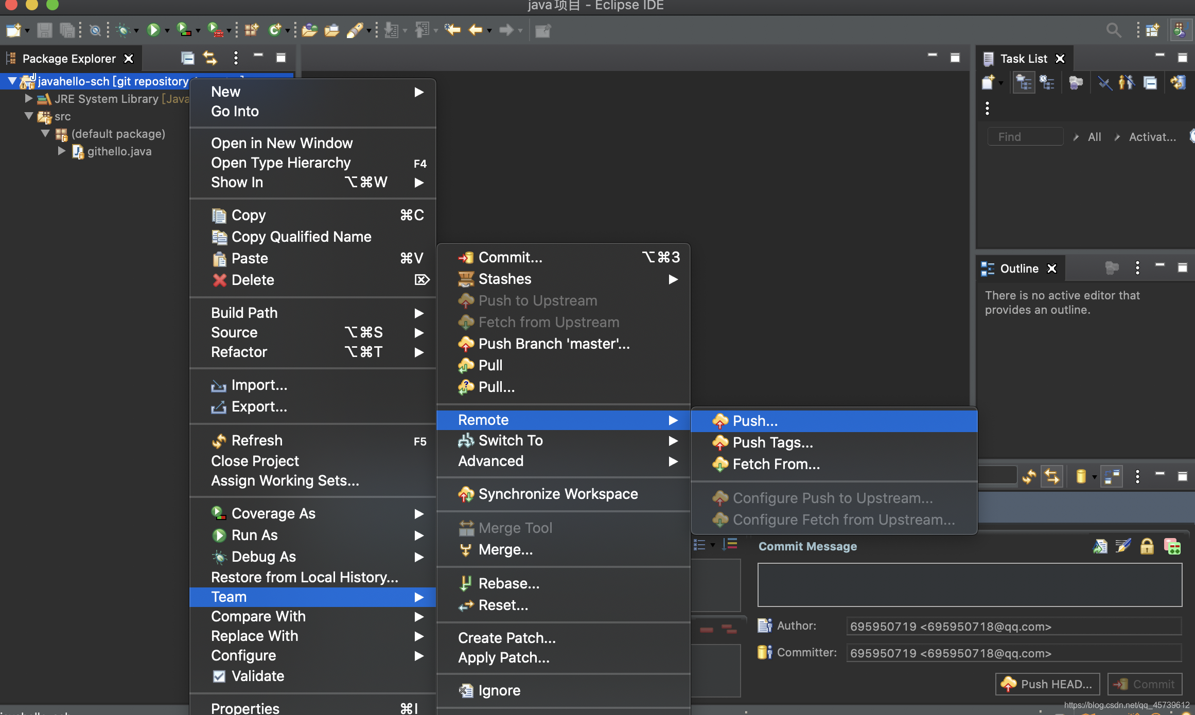1195x715 pixels.
Task: Click the New Java Class toolbar icon
Action: click(275, 30)
